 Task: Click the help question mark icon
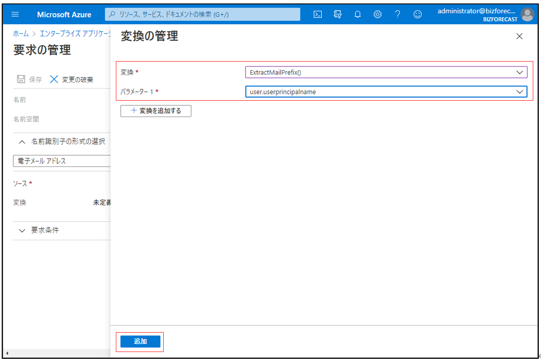[x=398, y=14]
